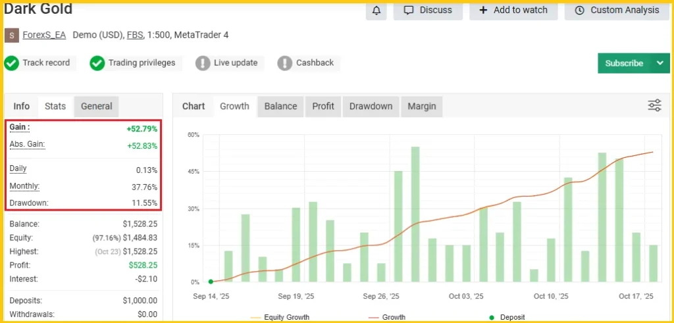Click the ForexS_EA avatar icon
The height and width of the screenshot is (323, 674).
[12, 36]
